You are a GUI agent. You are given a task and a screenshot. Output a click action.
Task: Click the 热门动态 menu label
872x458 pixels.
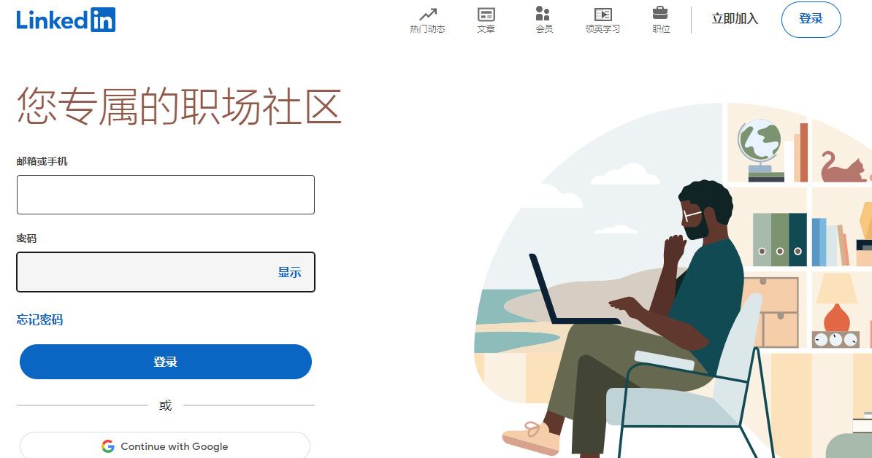428,29
